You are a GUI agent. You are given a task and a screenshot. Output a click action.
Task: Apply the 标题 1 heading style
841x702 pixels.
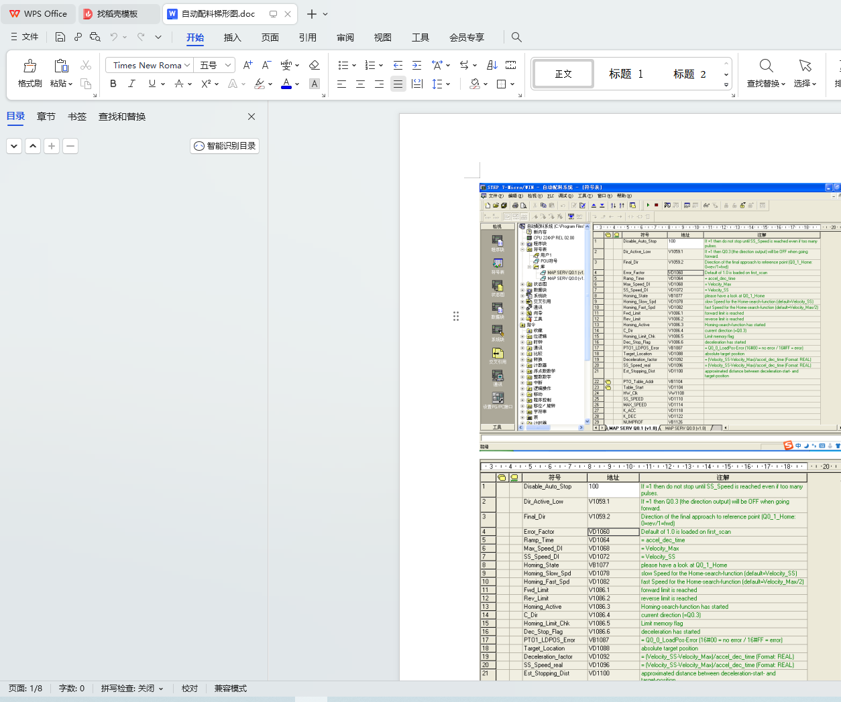coord(626,74)
